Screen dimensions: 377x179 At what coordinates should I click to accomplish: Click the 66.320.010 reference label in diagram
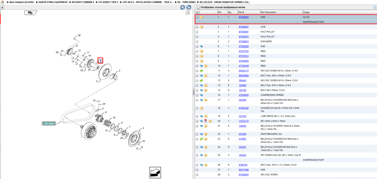click(x=49, y=123)
